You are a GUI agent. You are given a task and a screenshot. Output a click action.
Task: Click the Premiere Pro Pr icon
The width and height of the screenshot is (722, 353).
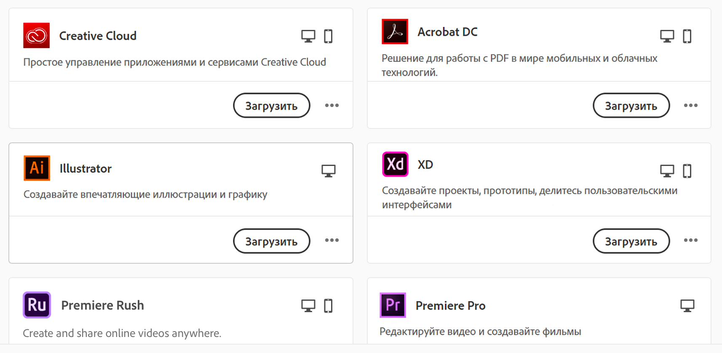[x=393, y=305]
